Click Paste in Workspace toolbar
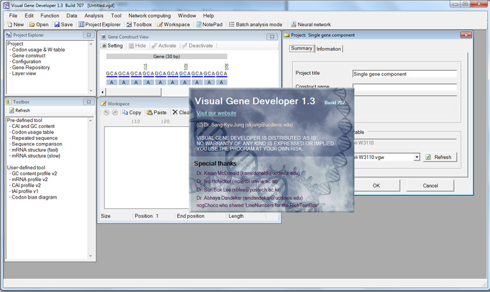 156,112
